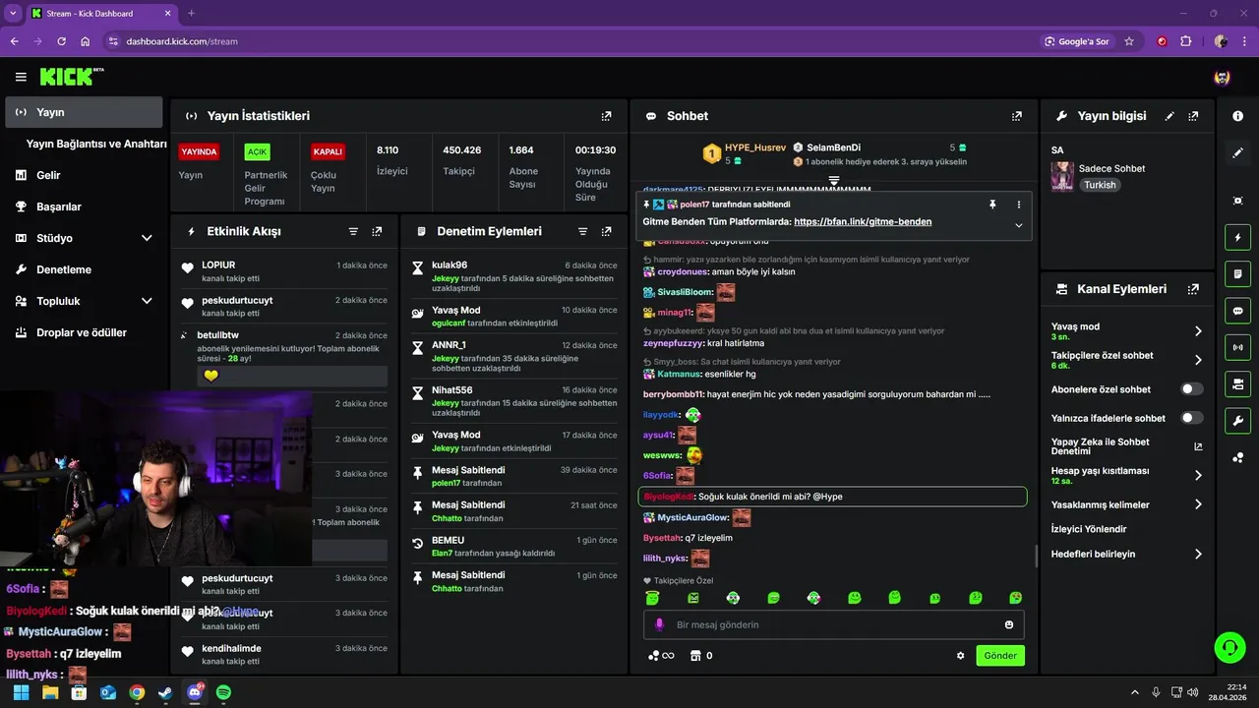Open the Etkinlik Akışı filter

tap(353, 231)
